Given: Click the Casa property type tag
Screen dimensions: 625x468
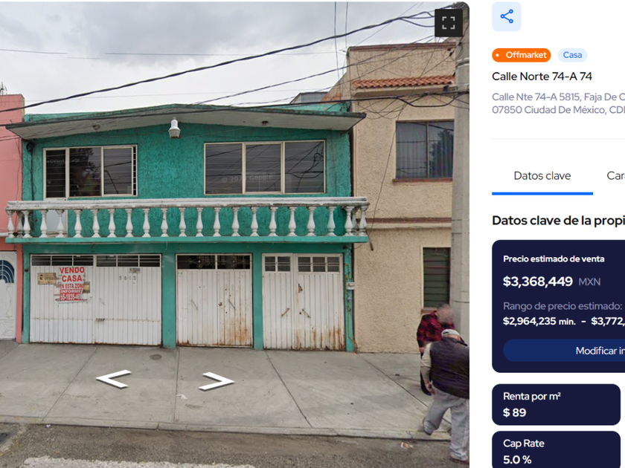Looking at the screenshot, I should pos(572,55).
